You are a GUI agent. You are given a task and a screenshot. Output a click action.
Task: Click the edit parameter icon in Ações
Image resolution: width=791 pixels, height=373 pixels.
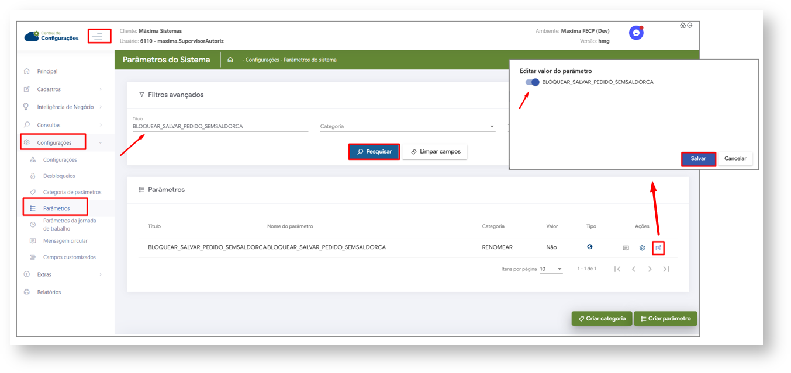(x=658, y=248)
